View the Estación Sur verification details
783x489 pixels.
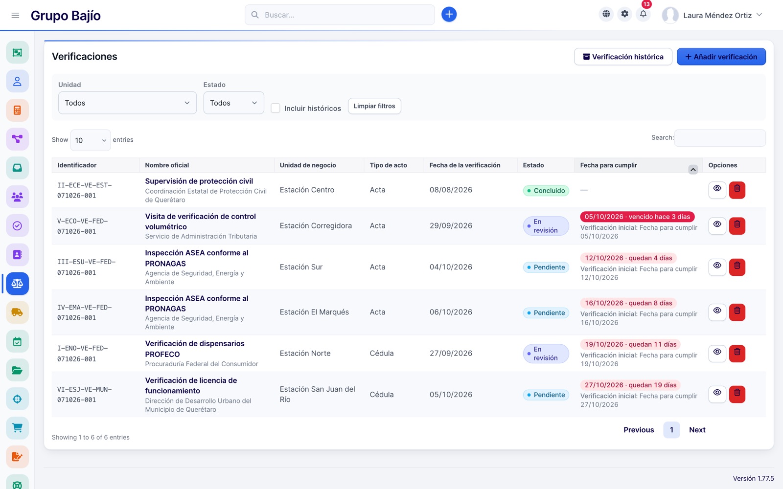coord(717,267)
